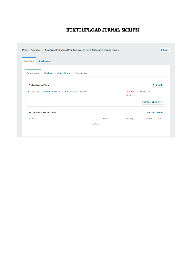Switch to the Publication tab
The height and width of the screenshot is (271, 192).
(x=45, y=61)
